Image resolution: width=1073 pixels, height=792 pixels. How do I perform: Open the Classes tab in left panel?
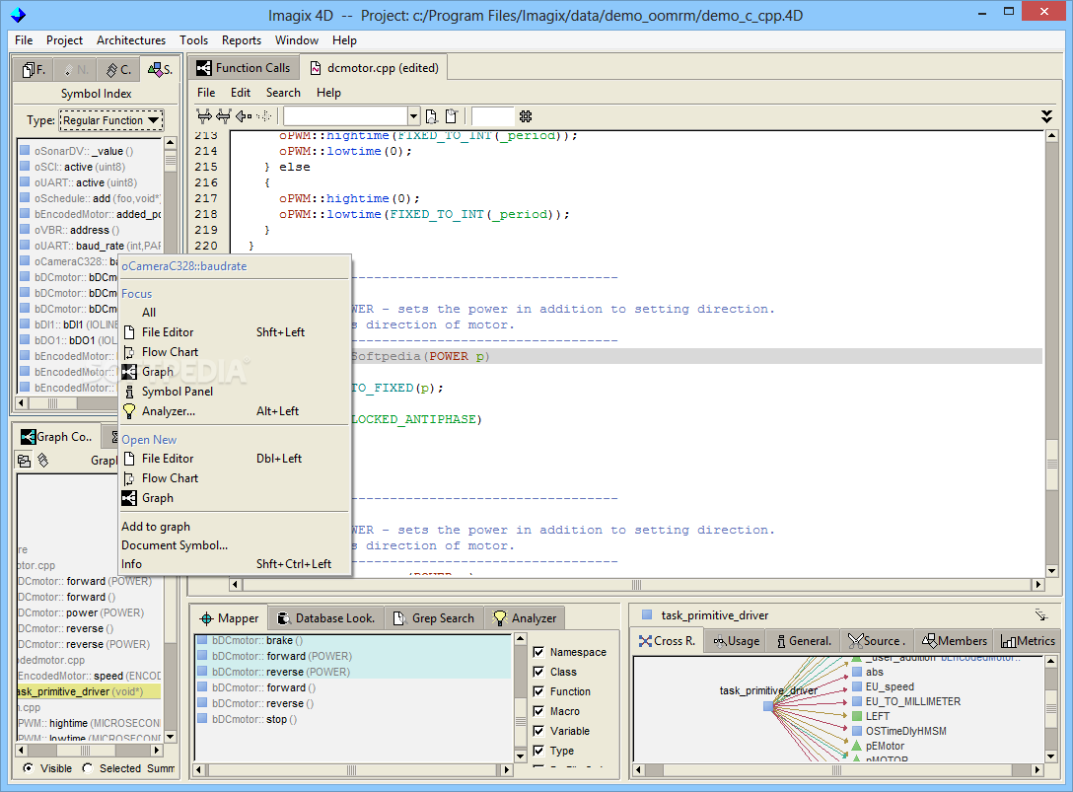tap(118, 69)
